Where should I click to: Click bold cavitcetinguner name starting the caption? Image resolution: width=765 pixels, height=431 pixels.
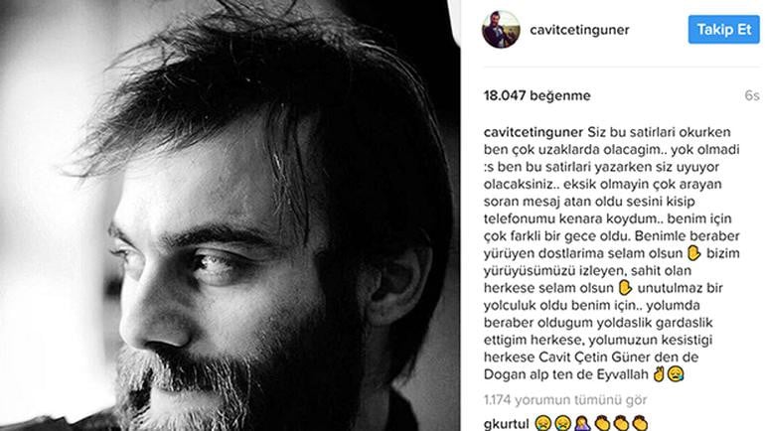point(534,132)
